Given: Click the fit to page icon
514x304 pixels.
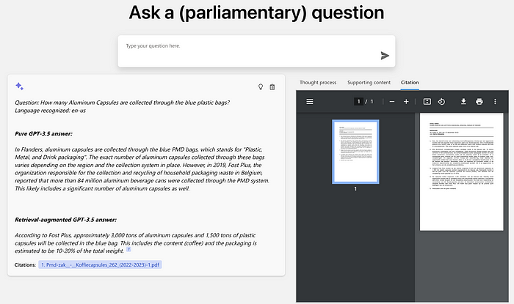Looking at the screenshot, I should coord(426,101).
